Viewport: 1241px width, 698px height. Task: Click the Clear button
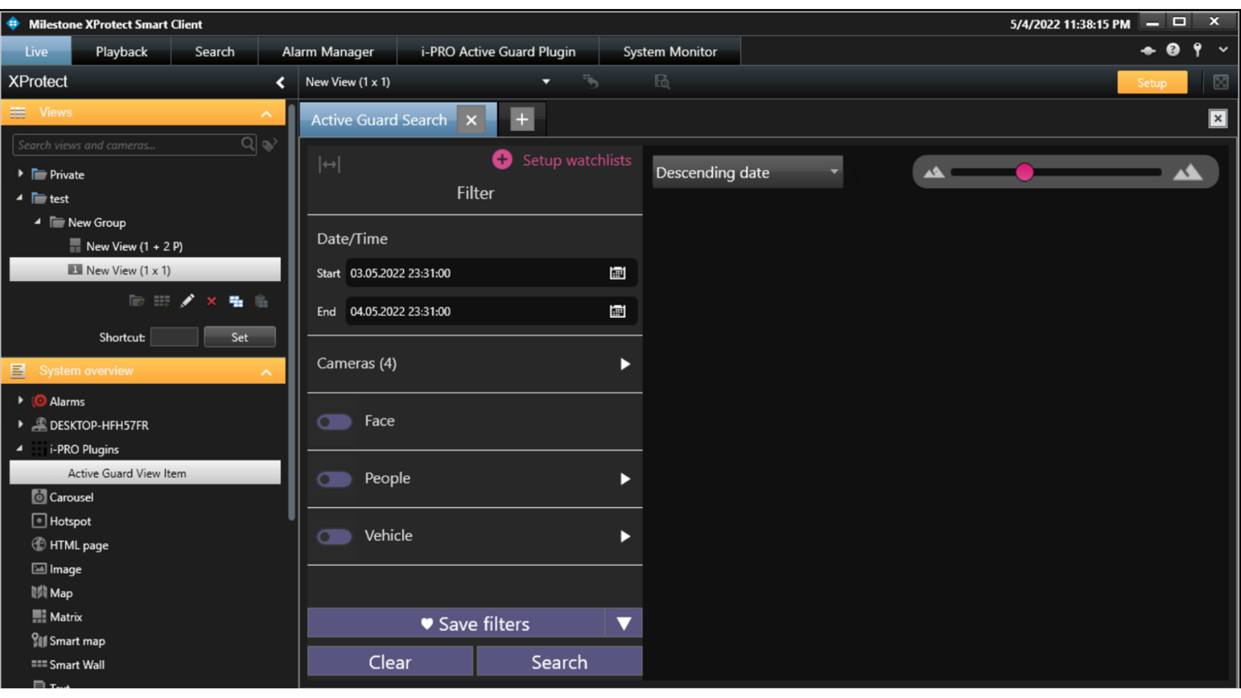point(390,662)
